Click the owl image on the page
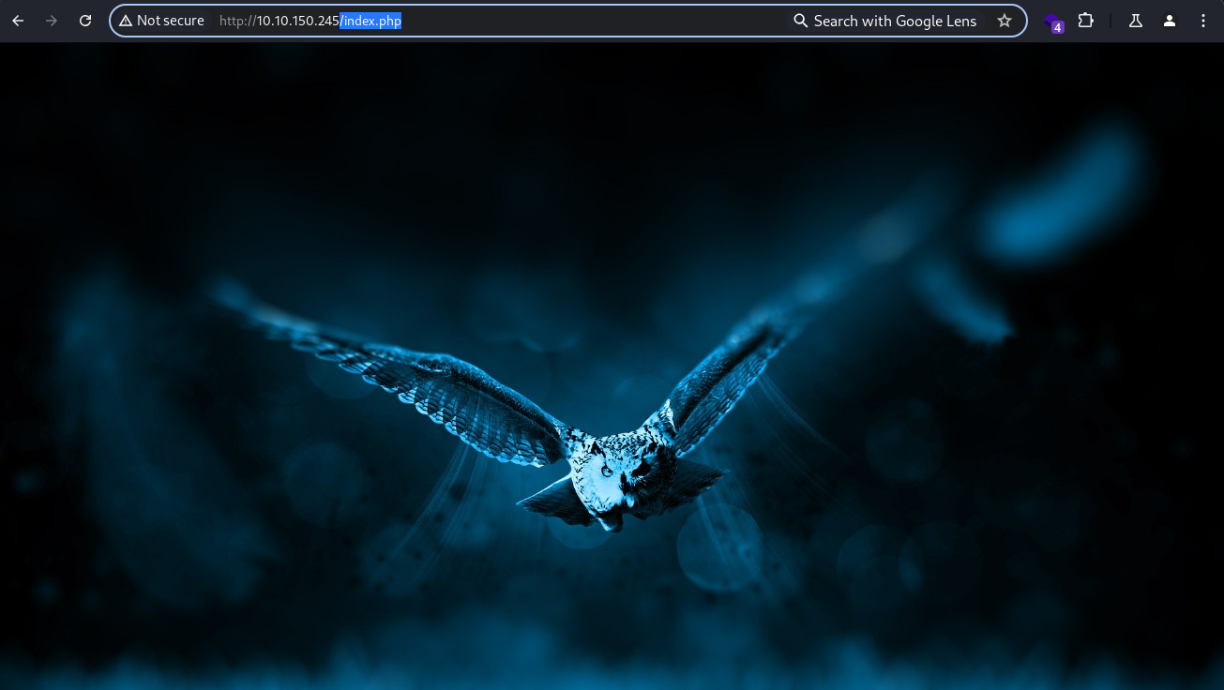Image resolution: width=1224 pixels, height=690 pixels. click(x=612, y=366)
